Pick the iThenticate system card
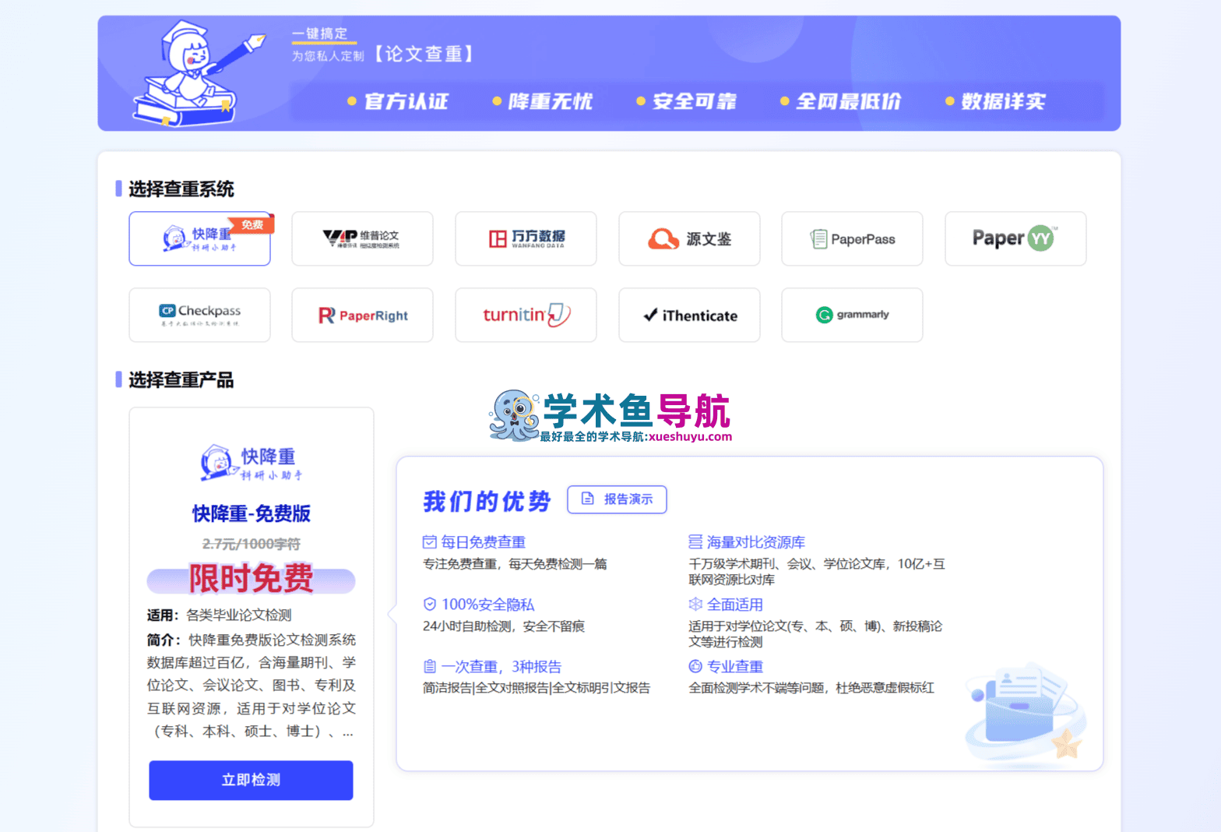 [689, 315]
